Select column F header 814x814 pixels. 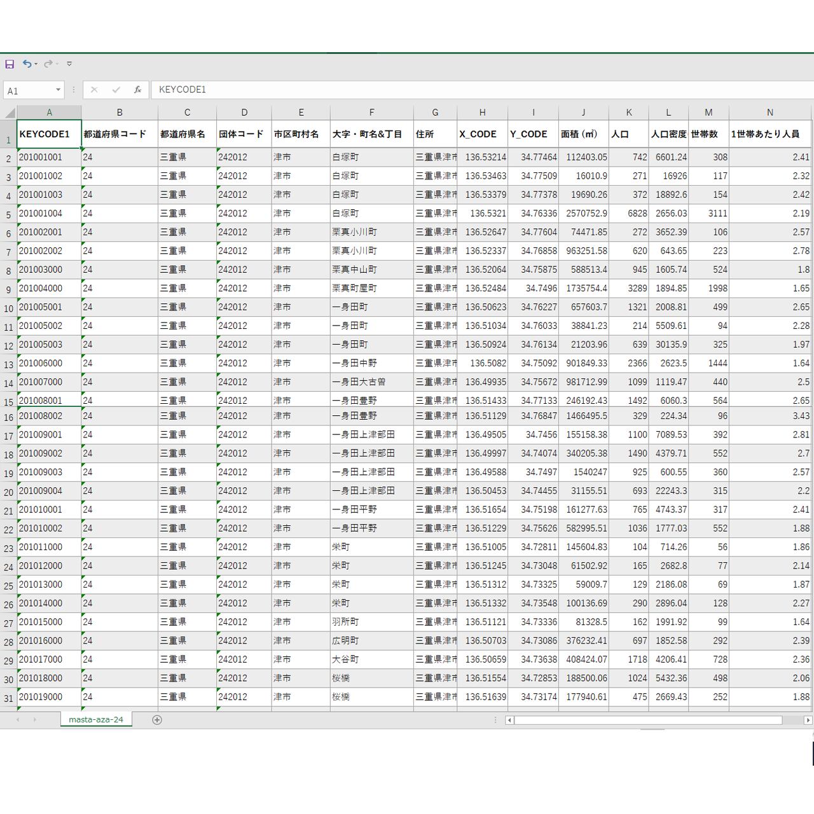tap(371, 113)
